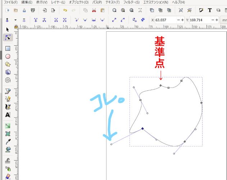Duplicate the selected object icon
Viewport: 227px width, 180px height.
tap(152, 10)
